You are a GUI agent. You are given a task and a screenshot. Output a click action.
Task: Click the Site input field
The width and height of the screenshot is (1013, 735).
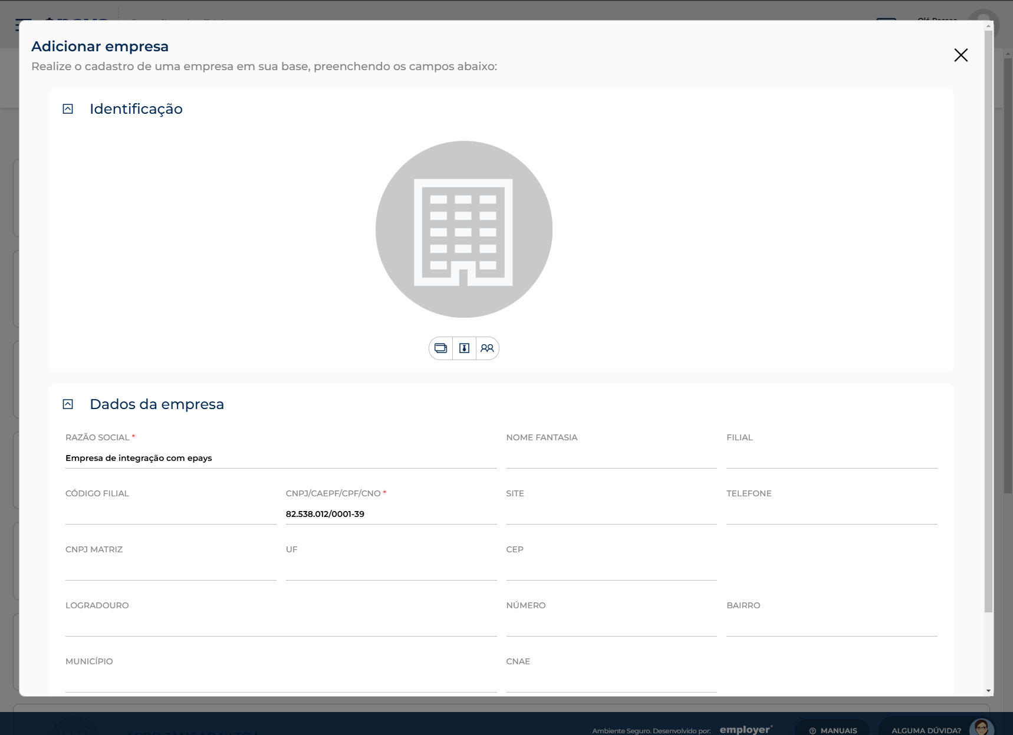click(x=611, y=514)
